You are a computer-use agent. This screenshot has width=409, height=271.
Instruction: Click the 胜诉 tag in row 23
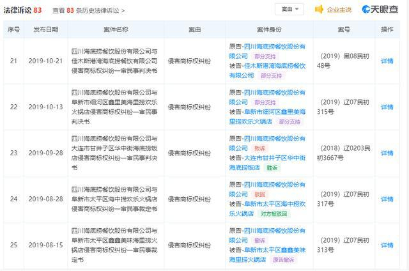coord(272,167)
